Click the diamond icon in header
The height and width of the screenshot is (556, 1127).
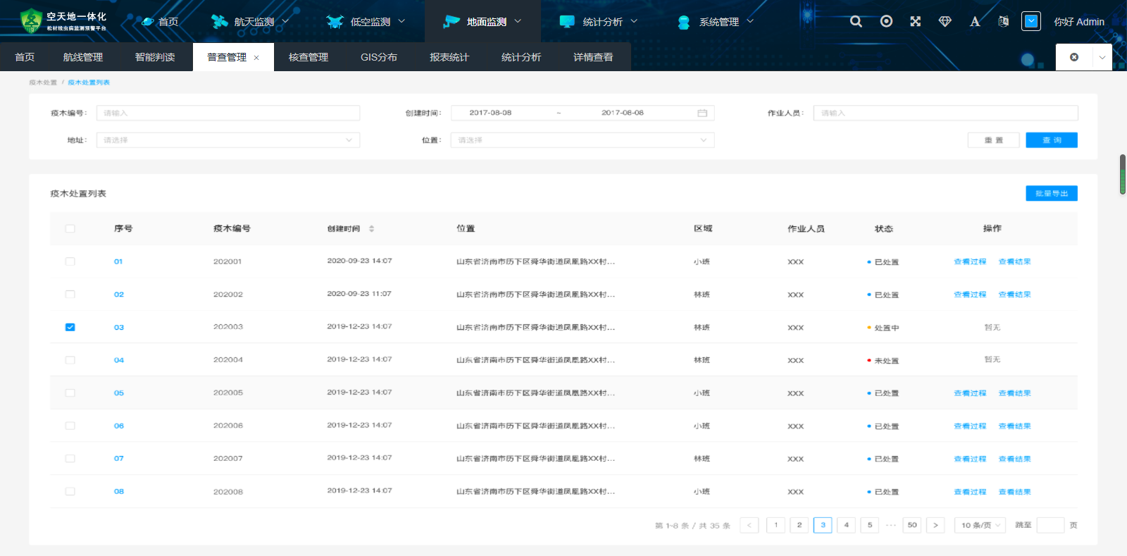pos(945,22)
